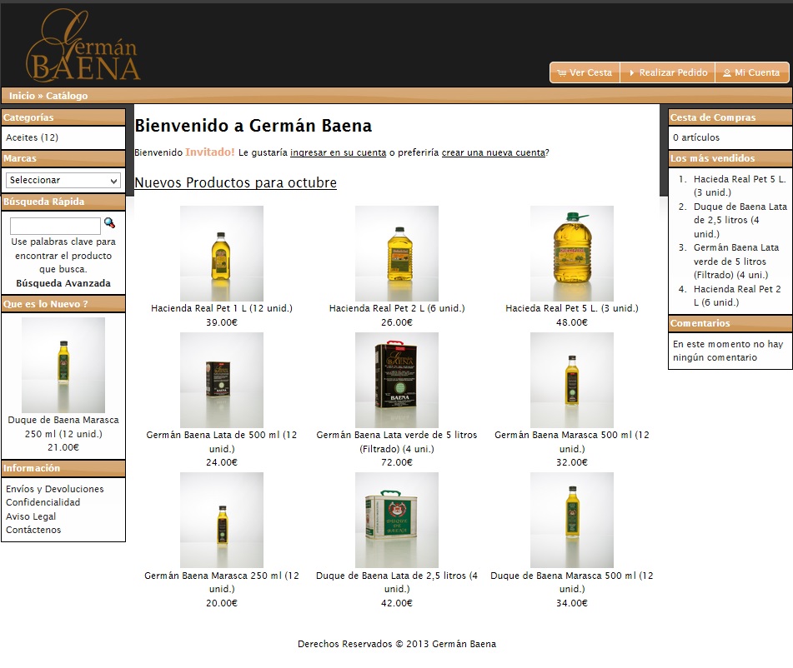
Task: Click the Contáctenos link
Action: 33,530
